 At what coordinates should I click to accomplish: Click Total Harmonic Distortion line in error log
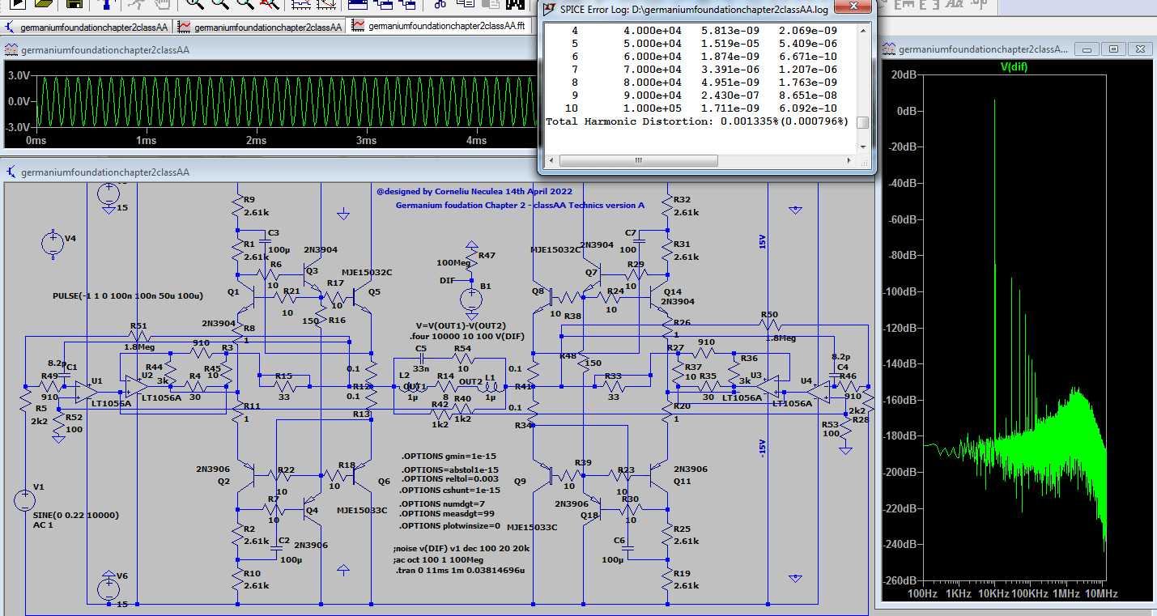click(697, 121)
